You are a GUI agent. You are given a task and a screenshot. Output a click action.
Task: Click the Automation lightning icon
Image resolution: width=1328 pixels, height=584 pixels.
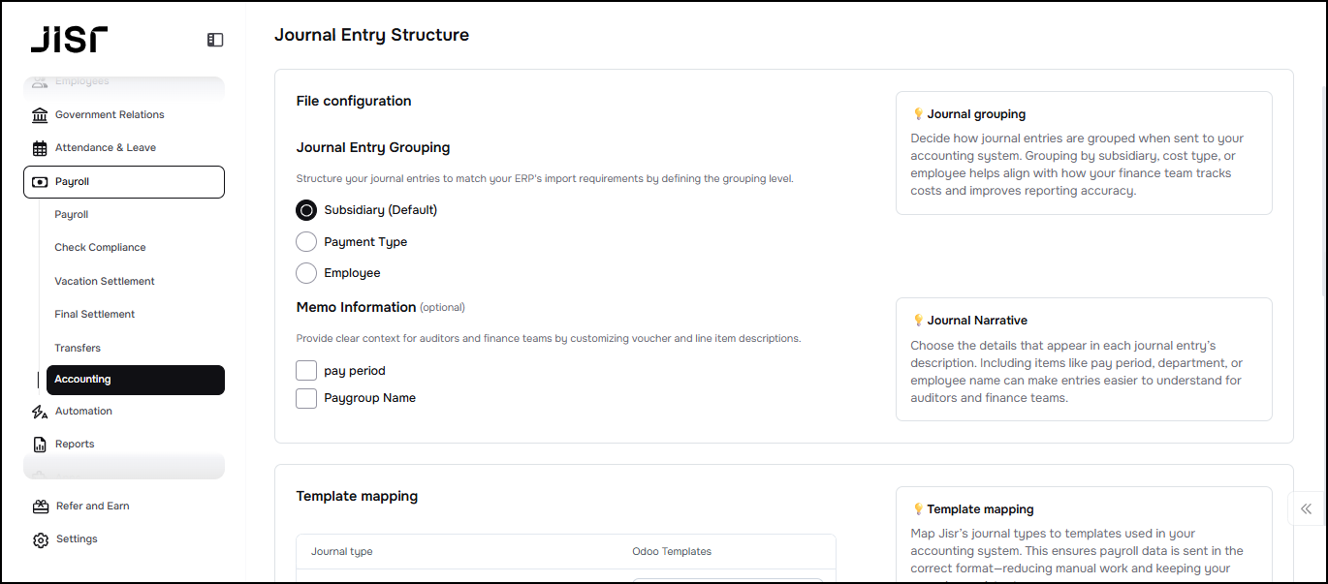pyautogui.click(x=40, y=412)
